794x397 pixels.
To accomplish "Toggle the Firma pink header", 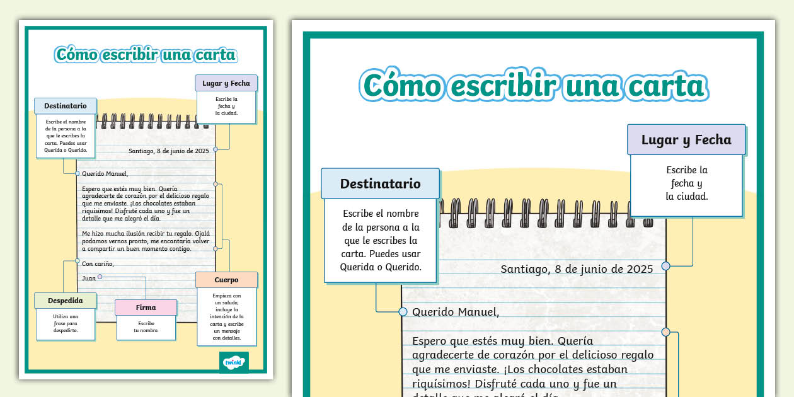I will [146, 308].
